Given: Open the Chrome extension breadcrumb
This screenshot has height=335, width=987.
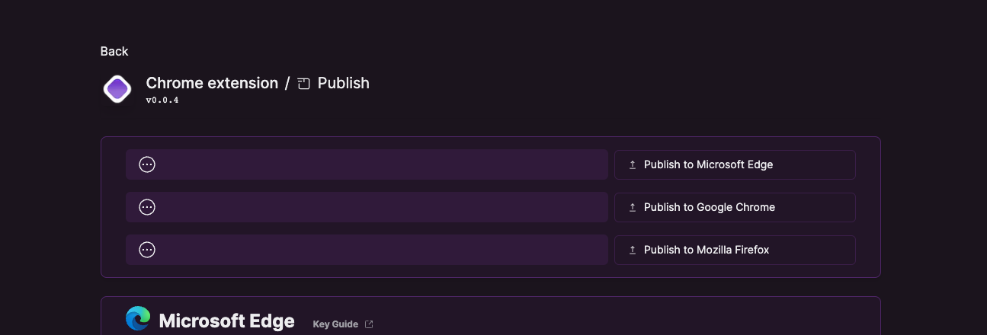Looking at the screenshot, I should point(212,83).
